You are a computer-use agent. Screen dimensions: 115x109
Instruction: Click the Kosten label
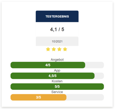tap(57, 81)
